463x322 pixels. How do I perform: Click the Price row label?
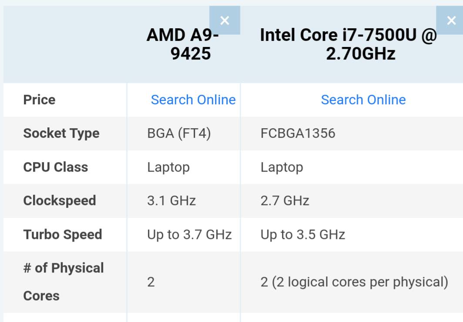click(39, 100)
